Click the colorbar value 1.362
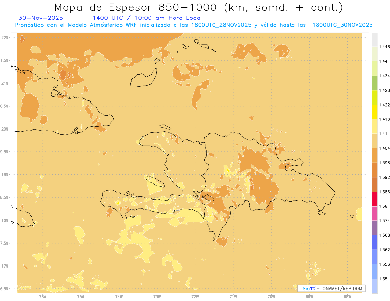 [x=384, y=250]
